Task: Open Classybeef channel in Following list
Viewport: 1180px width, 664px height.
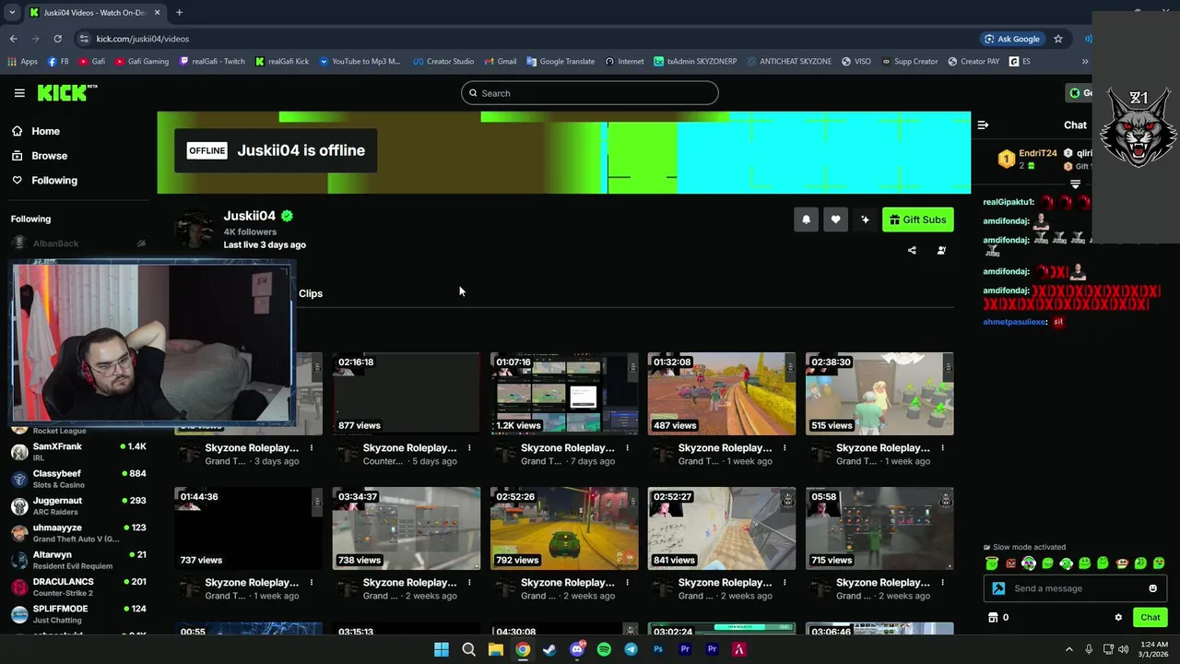Action: pos(78,479)
